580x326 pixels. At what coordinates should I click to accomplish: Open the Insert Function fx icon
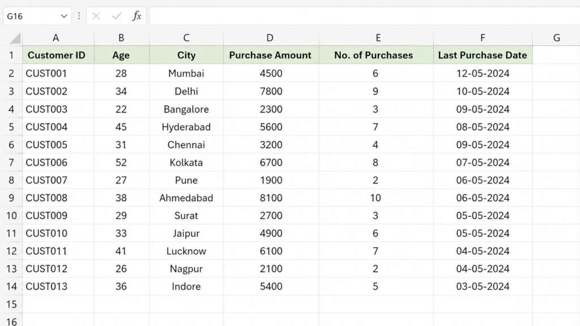click(x=137, y=16)
